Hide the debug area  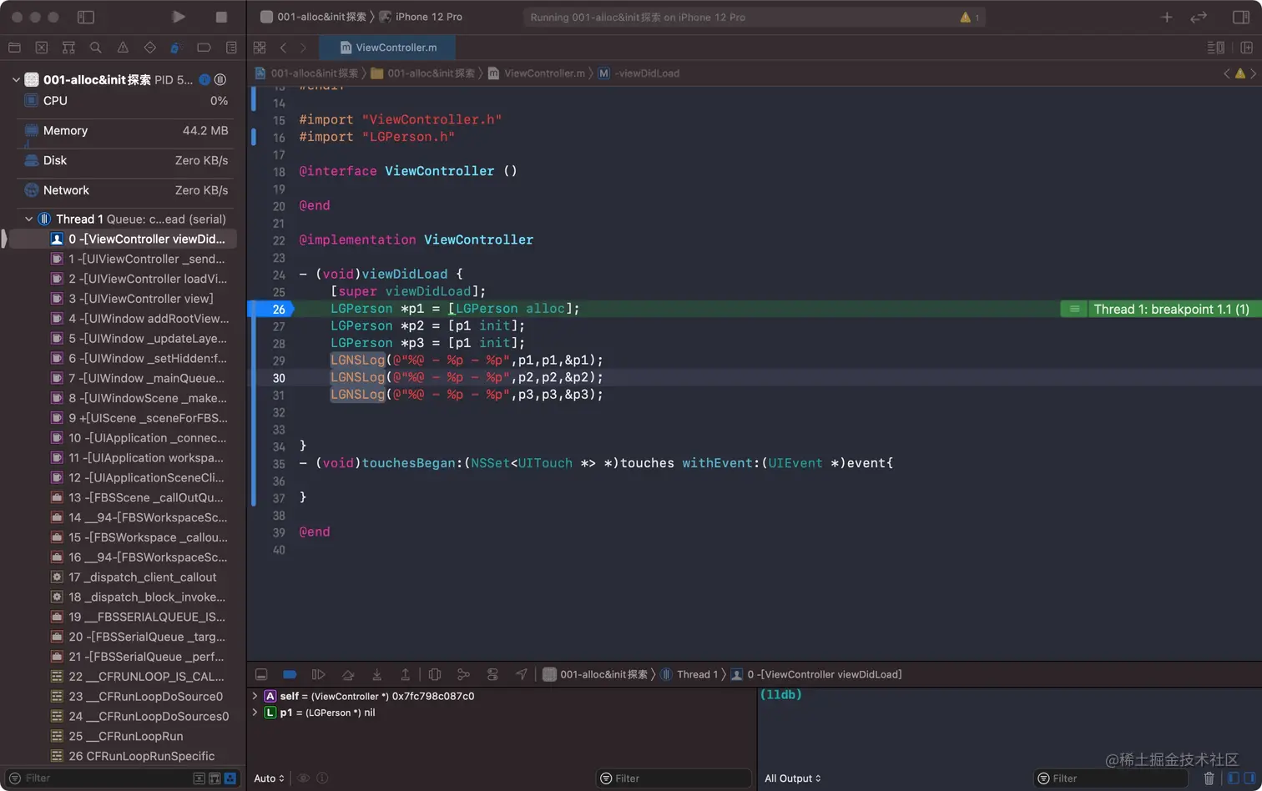[x=261, y=674]
